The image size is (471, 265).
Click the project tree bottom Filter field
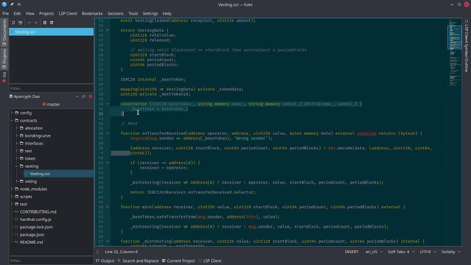[x=51, y=261]
